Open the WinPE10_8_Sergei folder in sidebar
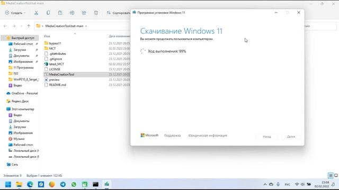 coord(26,80)
